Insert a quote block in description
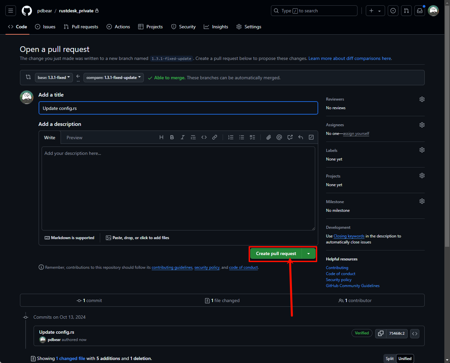This screenshot has width=450, height=363. [193, 137]
